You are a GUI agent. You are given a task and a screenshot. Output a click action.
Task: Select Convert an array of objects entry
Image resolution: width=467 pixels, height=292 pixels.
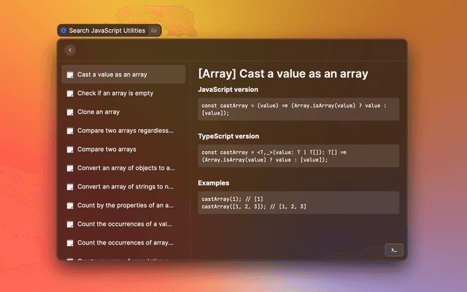click(x=126, y=168)
